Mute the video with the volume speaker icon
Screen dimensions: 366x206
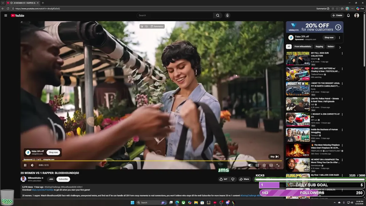32,165
